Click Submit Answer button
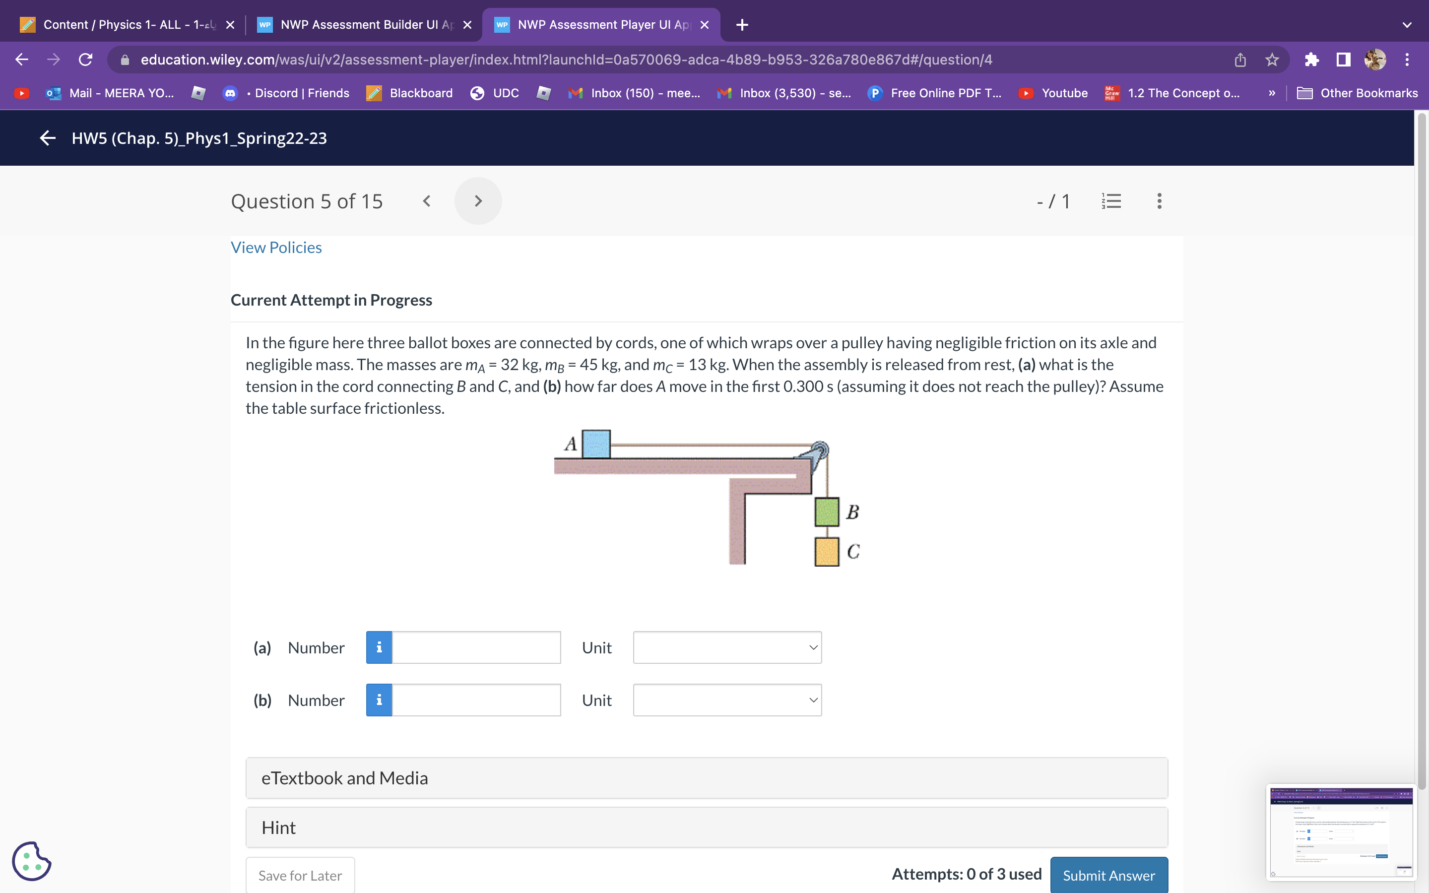 (1108, 875)
